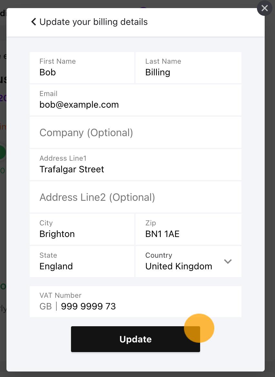275x377 pixels.
Task: Click the 'Update your billing details' heading
Action: point(94,22)
